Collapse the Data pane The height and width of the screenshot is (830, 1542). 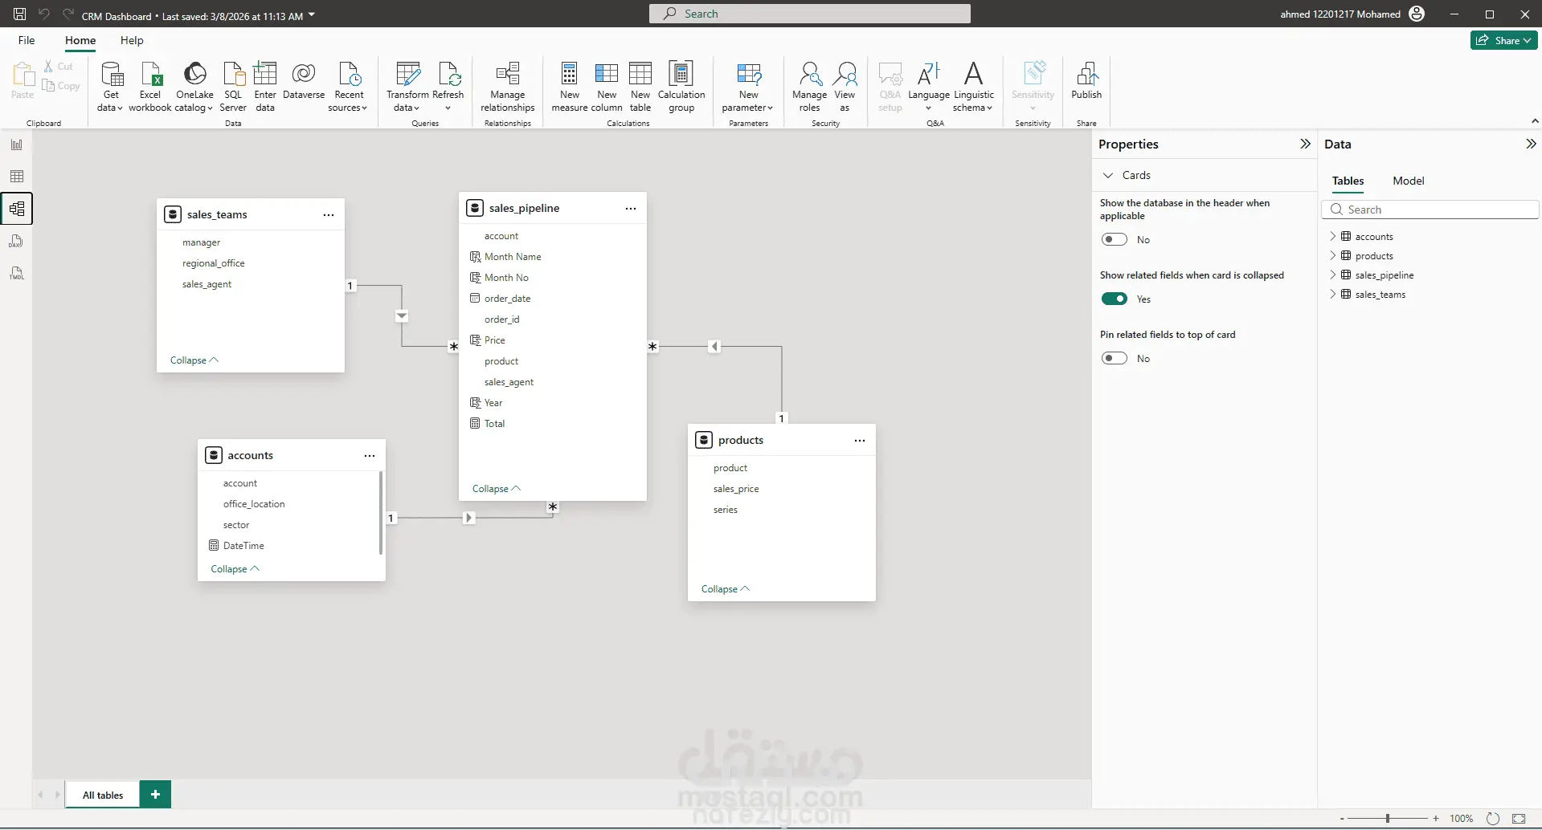pos(1531,144)
